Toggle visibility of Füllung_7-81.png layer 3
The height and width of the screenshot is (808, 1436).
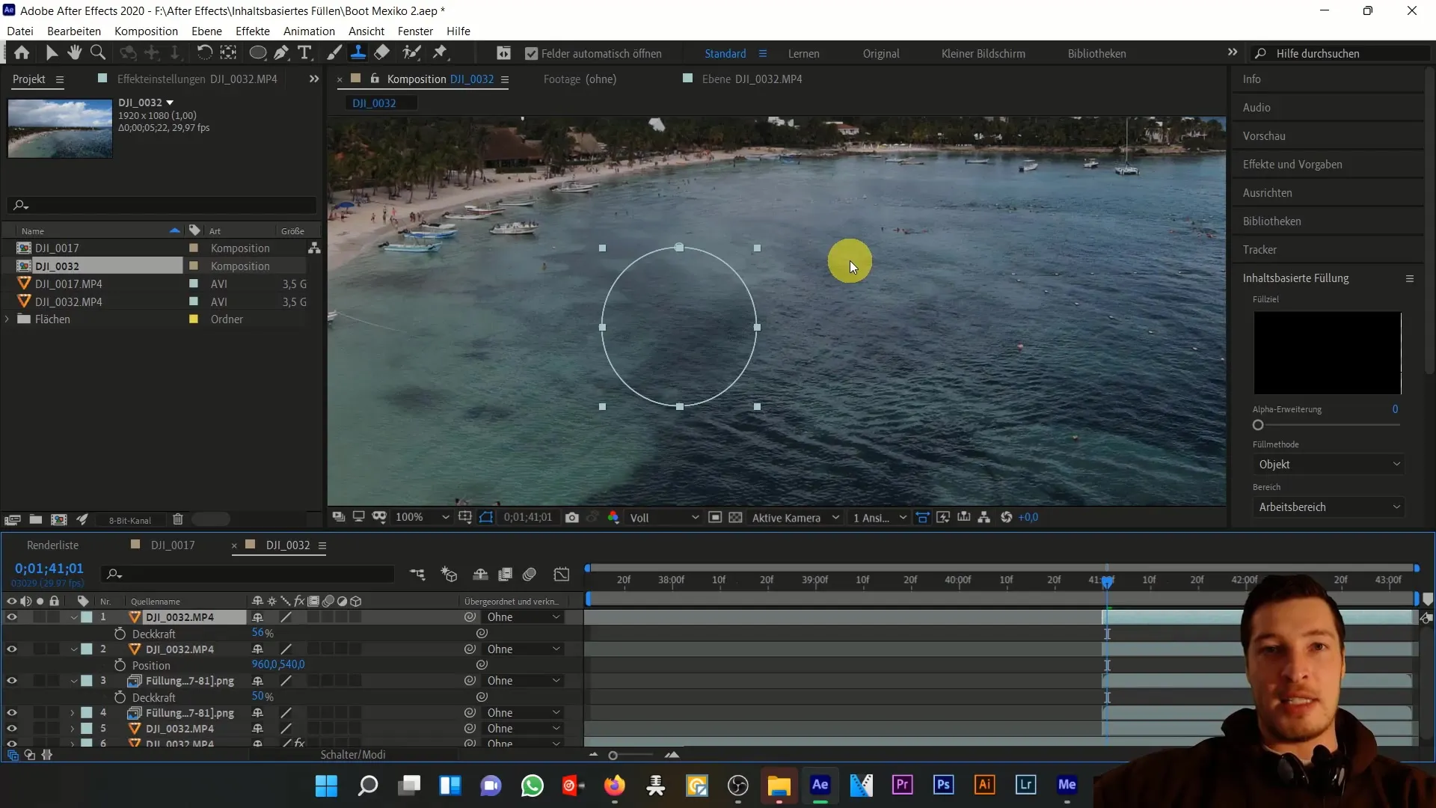pos(12,680)
